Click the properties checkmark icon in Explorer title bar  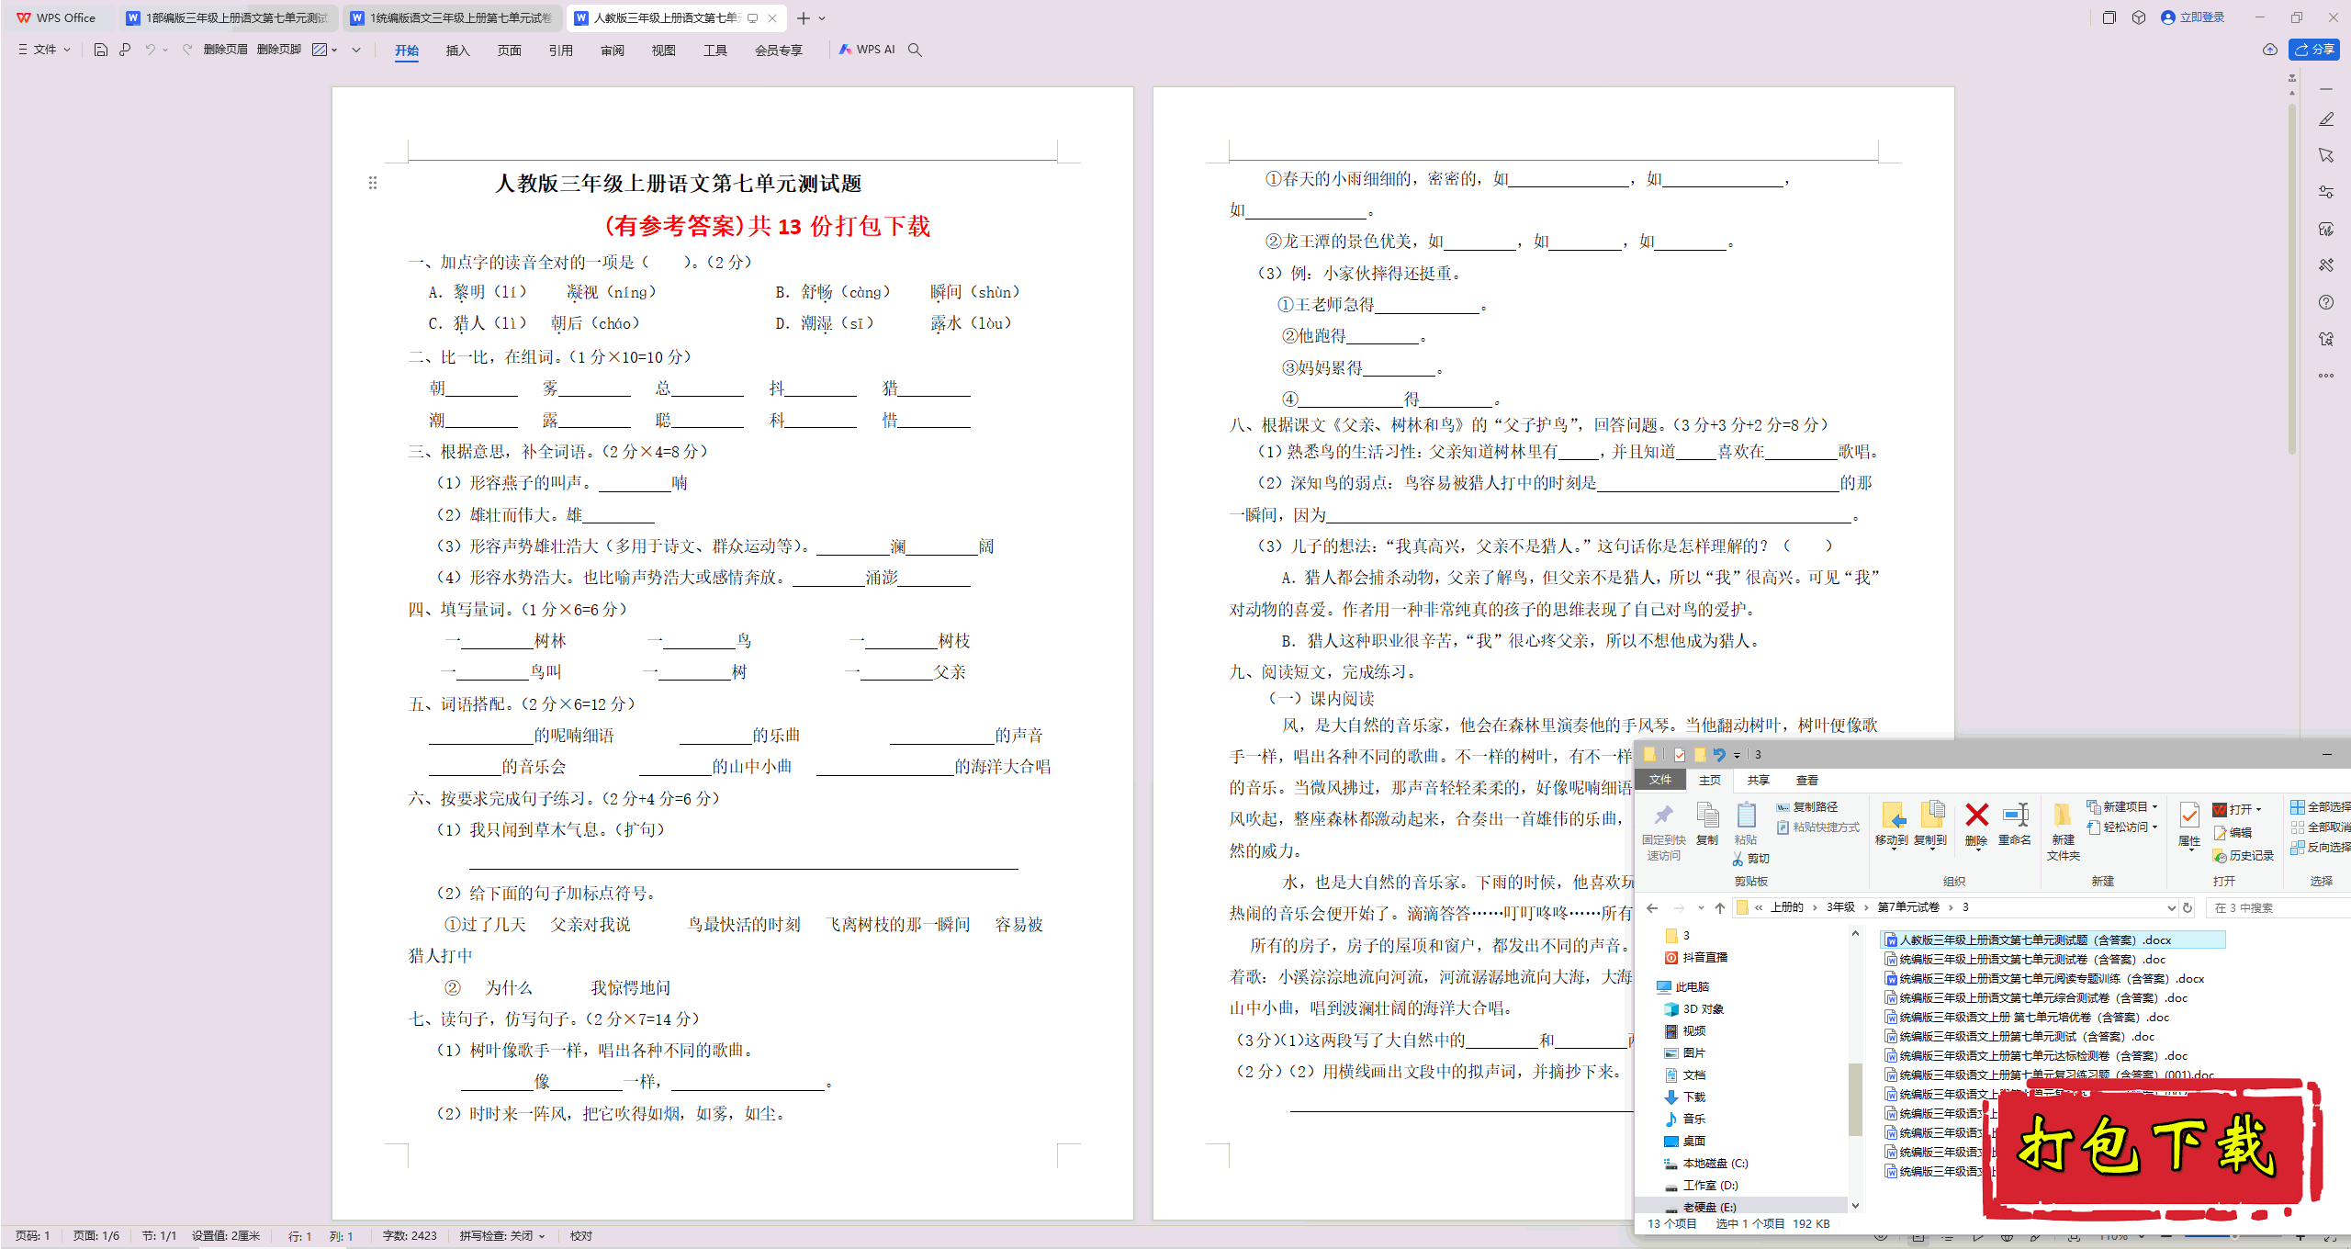click(1680, 755)
